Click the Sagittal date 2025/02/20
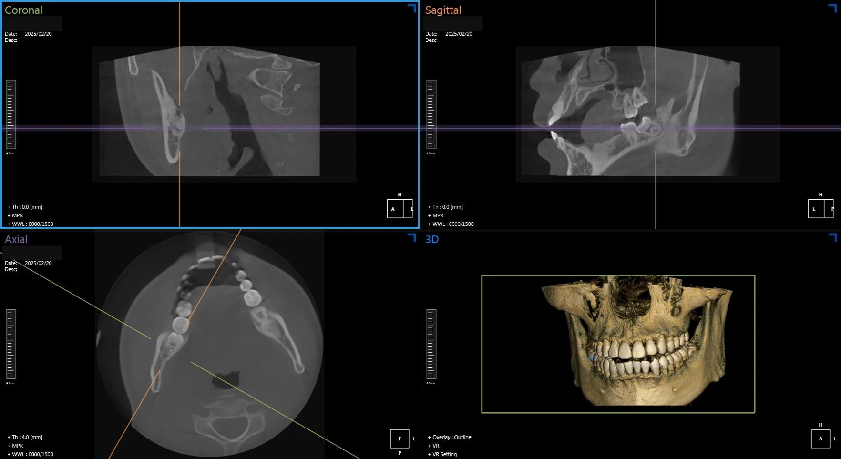The height and width of the screenshot is (459, 841). pyautogui.click(x=459, y=34)
